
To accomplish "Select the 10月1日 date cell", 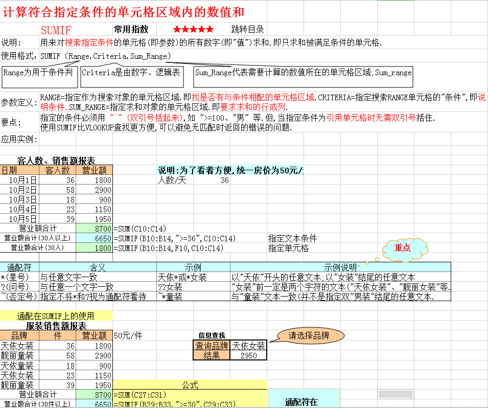I will [x=19, y=180].
